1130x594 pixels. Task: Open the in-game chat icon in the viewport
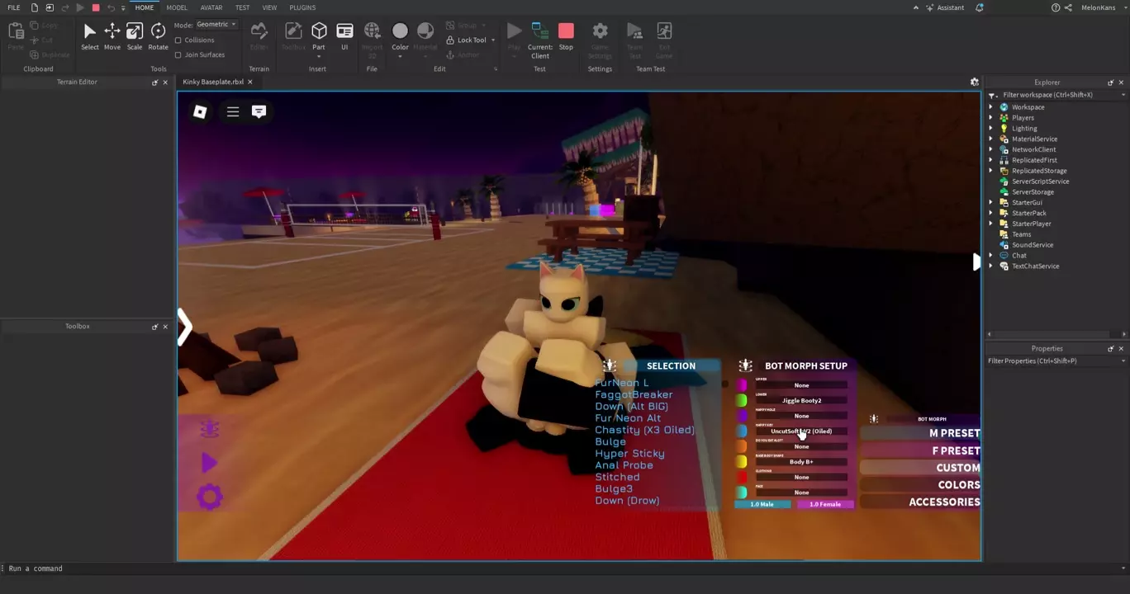(x=259, y=111)
